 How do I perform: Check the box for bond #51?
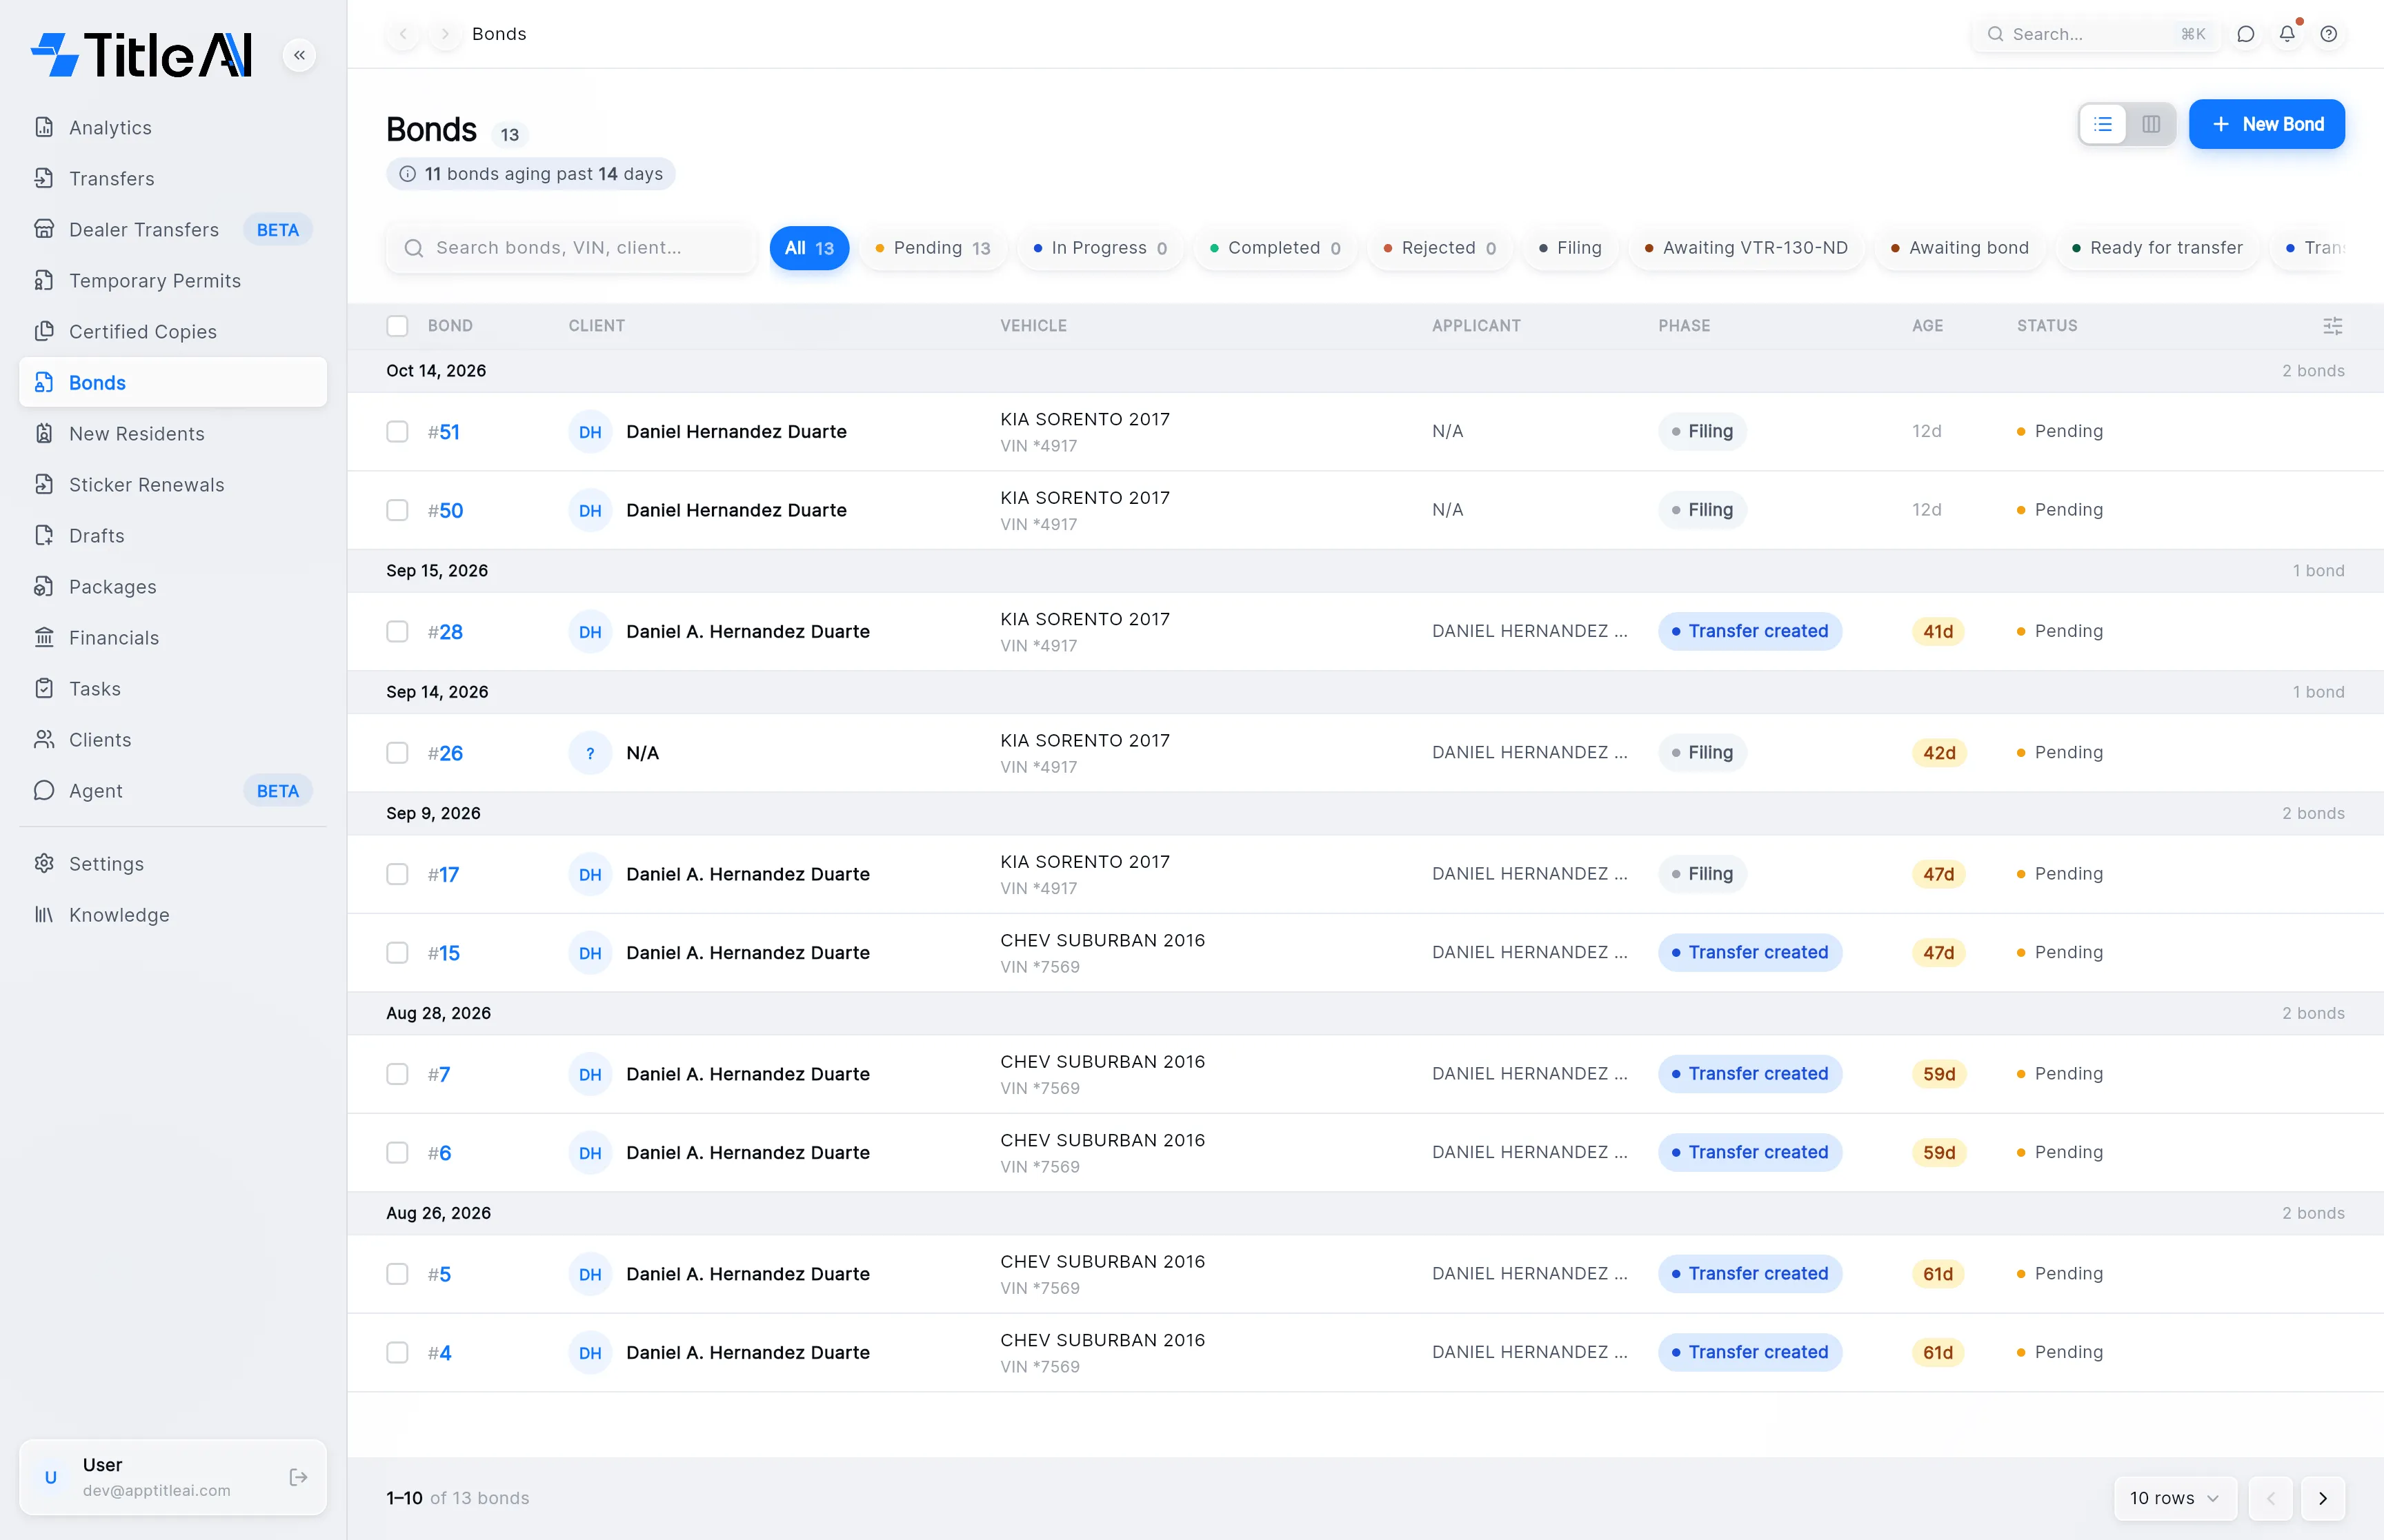(x=397, y=431)
